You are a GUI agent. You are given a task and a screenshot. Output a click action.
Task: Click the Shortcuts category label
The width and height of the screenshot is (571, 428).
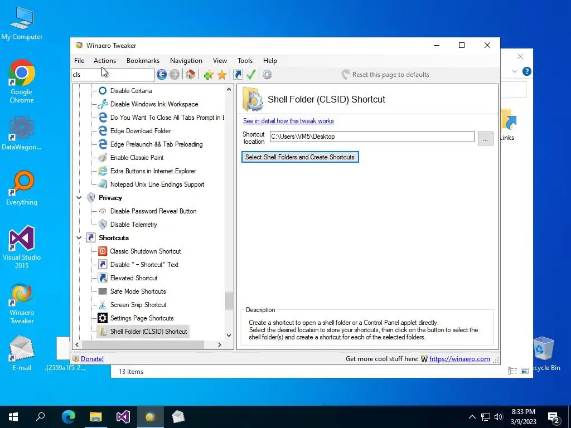tap(114, 237)
